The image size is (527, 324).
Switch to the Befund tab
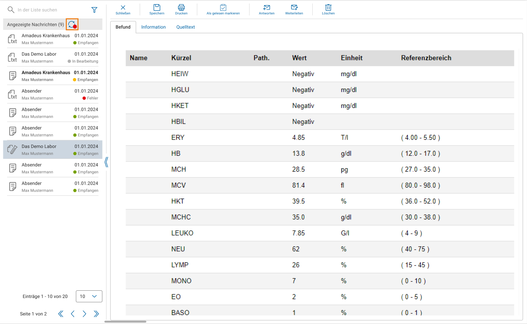123,27
